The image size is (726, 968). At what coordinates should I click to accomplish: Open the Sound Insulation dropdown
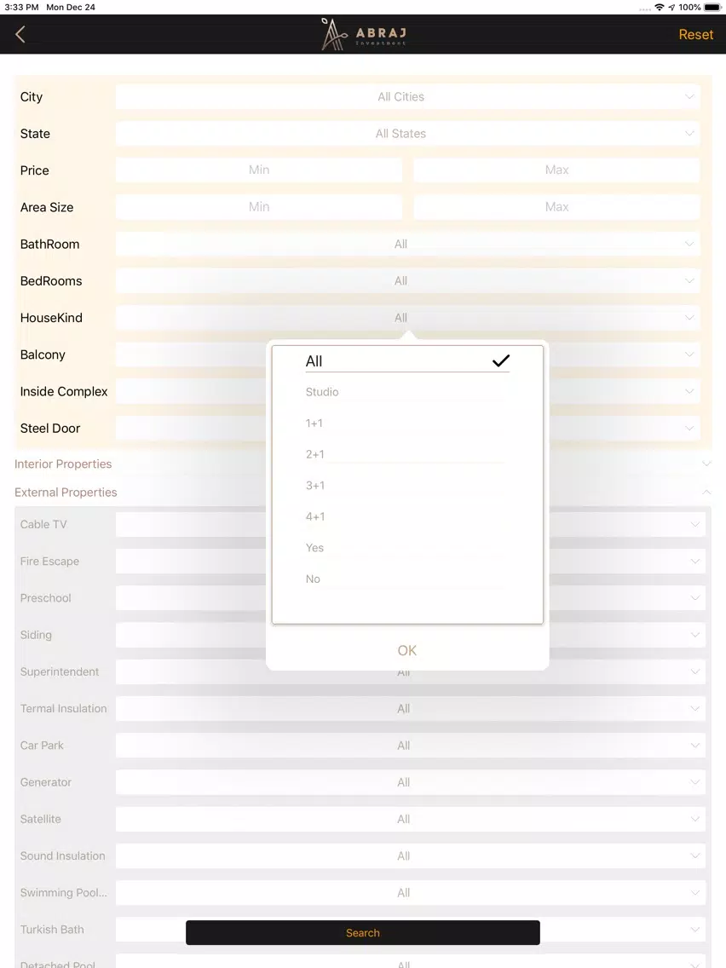click(x=411, y=856)
